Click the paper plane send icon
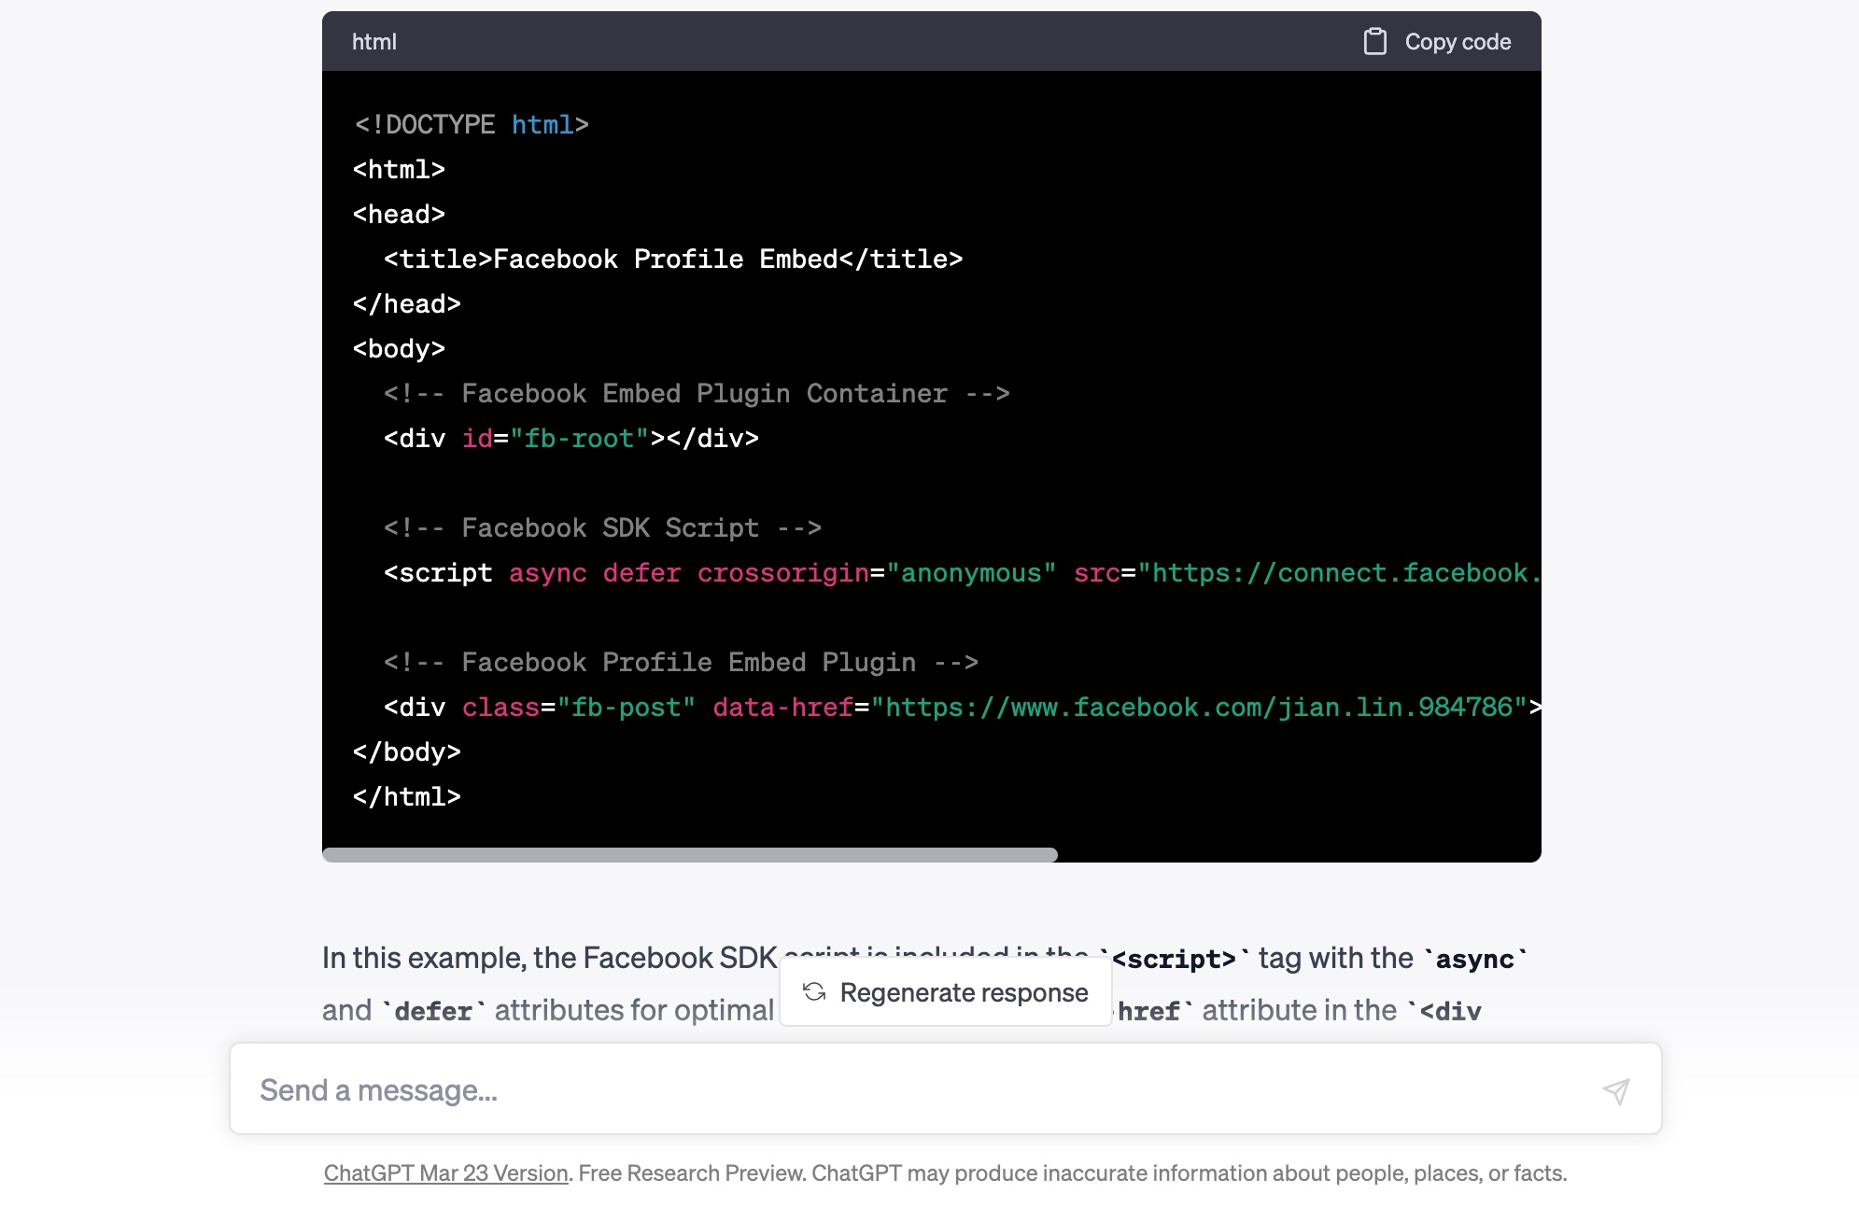 1616,1090
